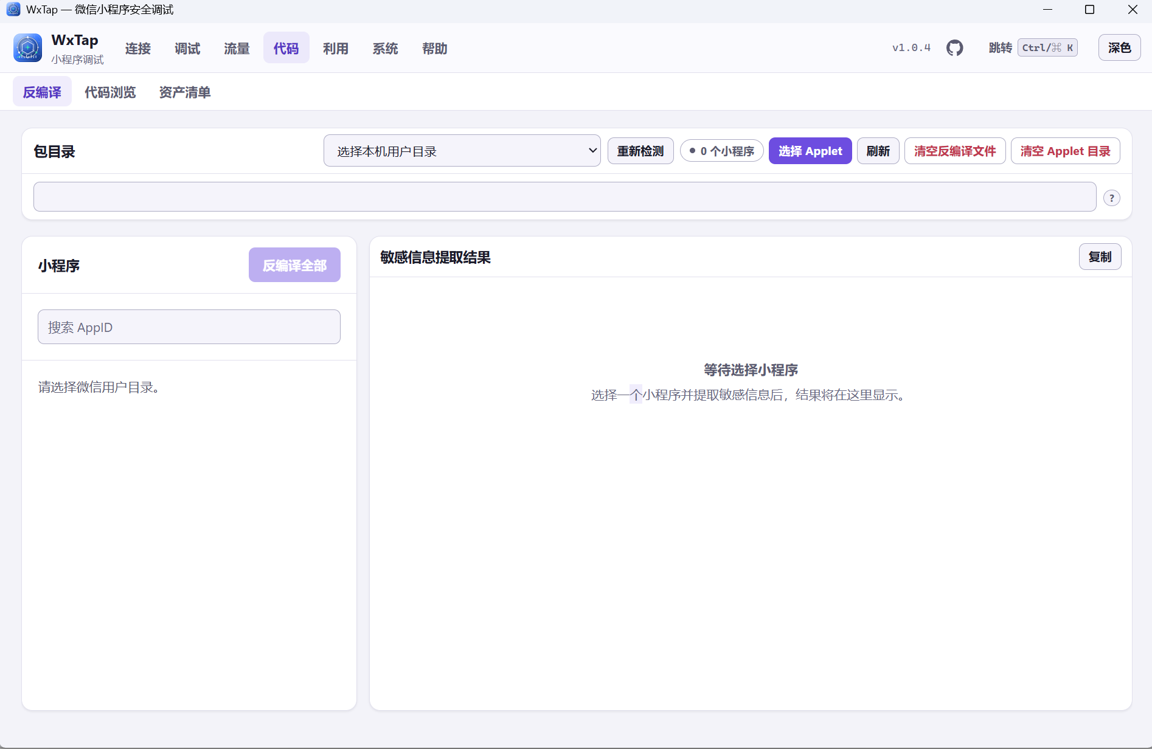Click the 复制 button
This screenshot has height=749, width=1152.
[x=1100, y=257]
